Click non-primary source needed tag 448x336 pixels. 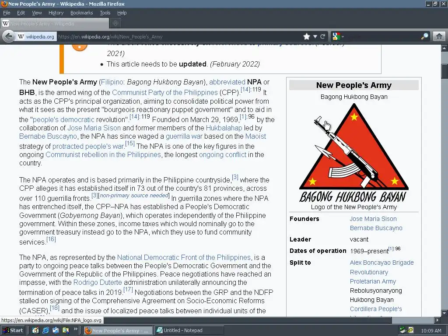click(x=134, y=196)
